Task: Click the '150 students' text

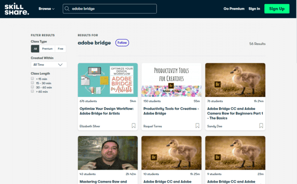Action: 152,101
